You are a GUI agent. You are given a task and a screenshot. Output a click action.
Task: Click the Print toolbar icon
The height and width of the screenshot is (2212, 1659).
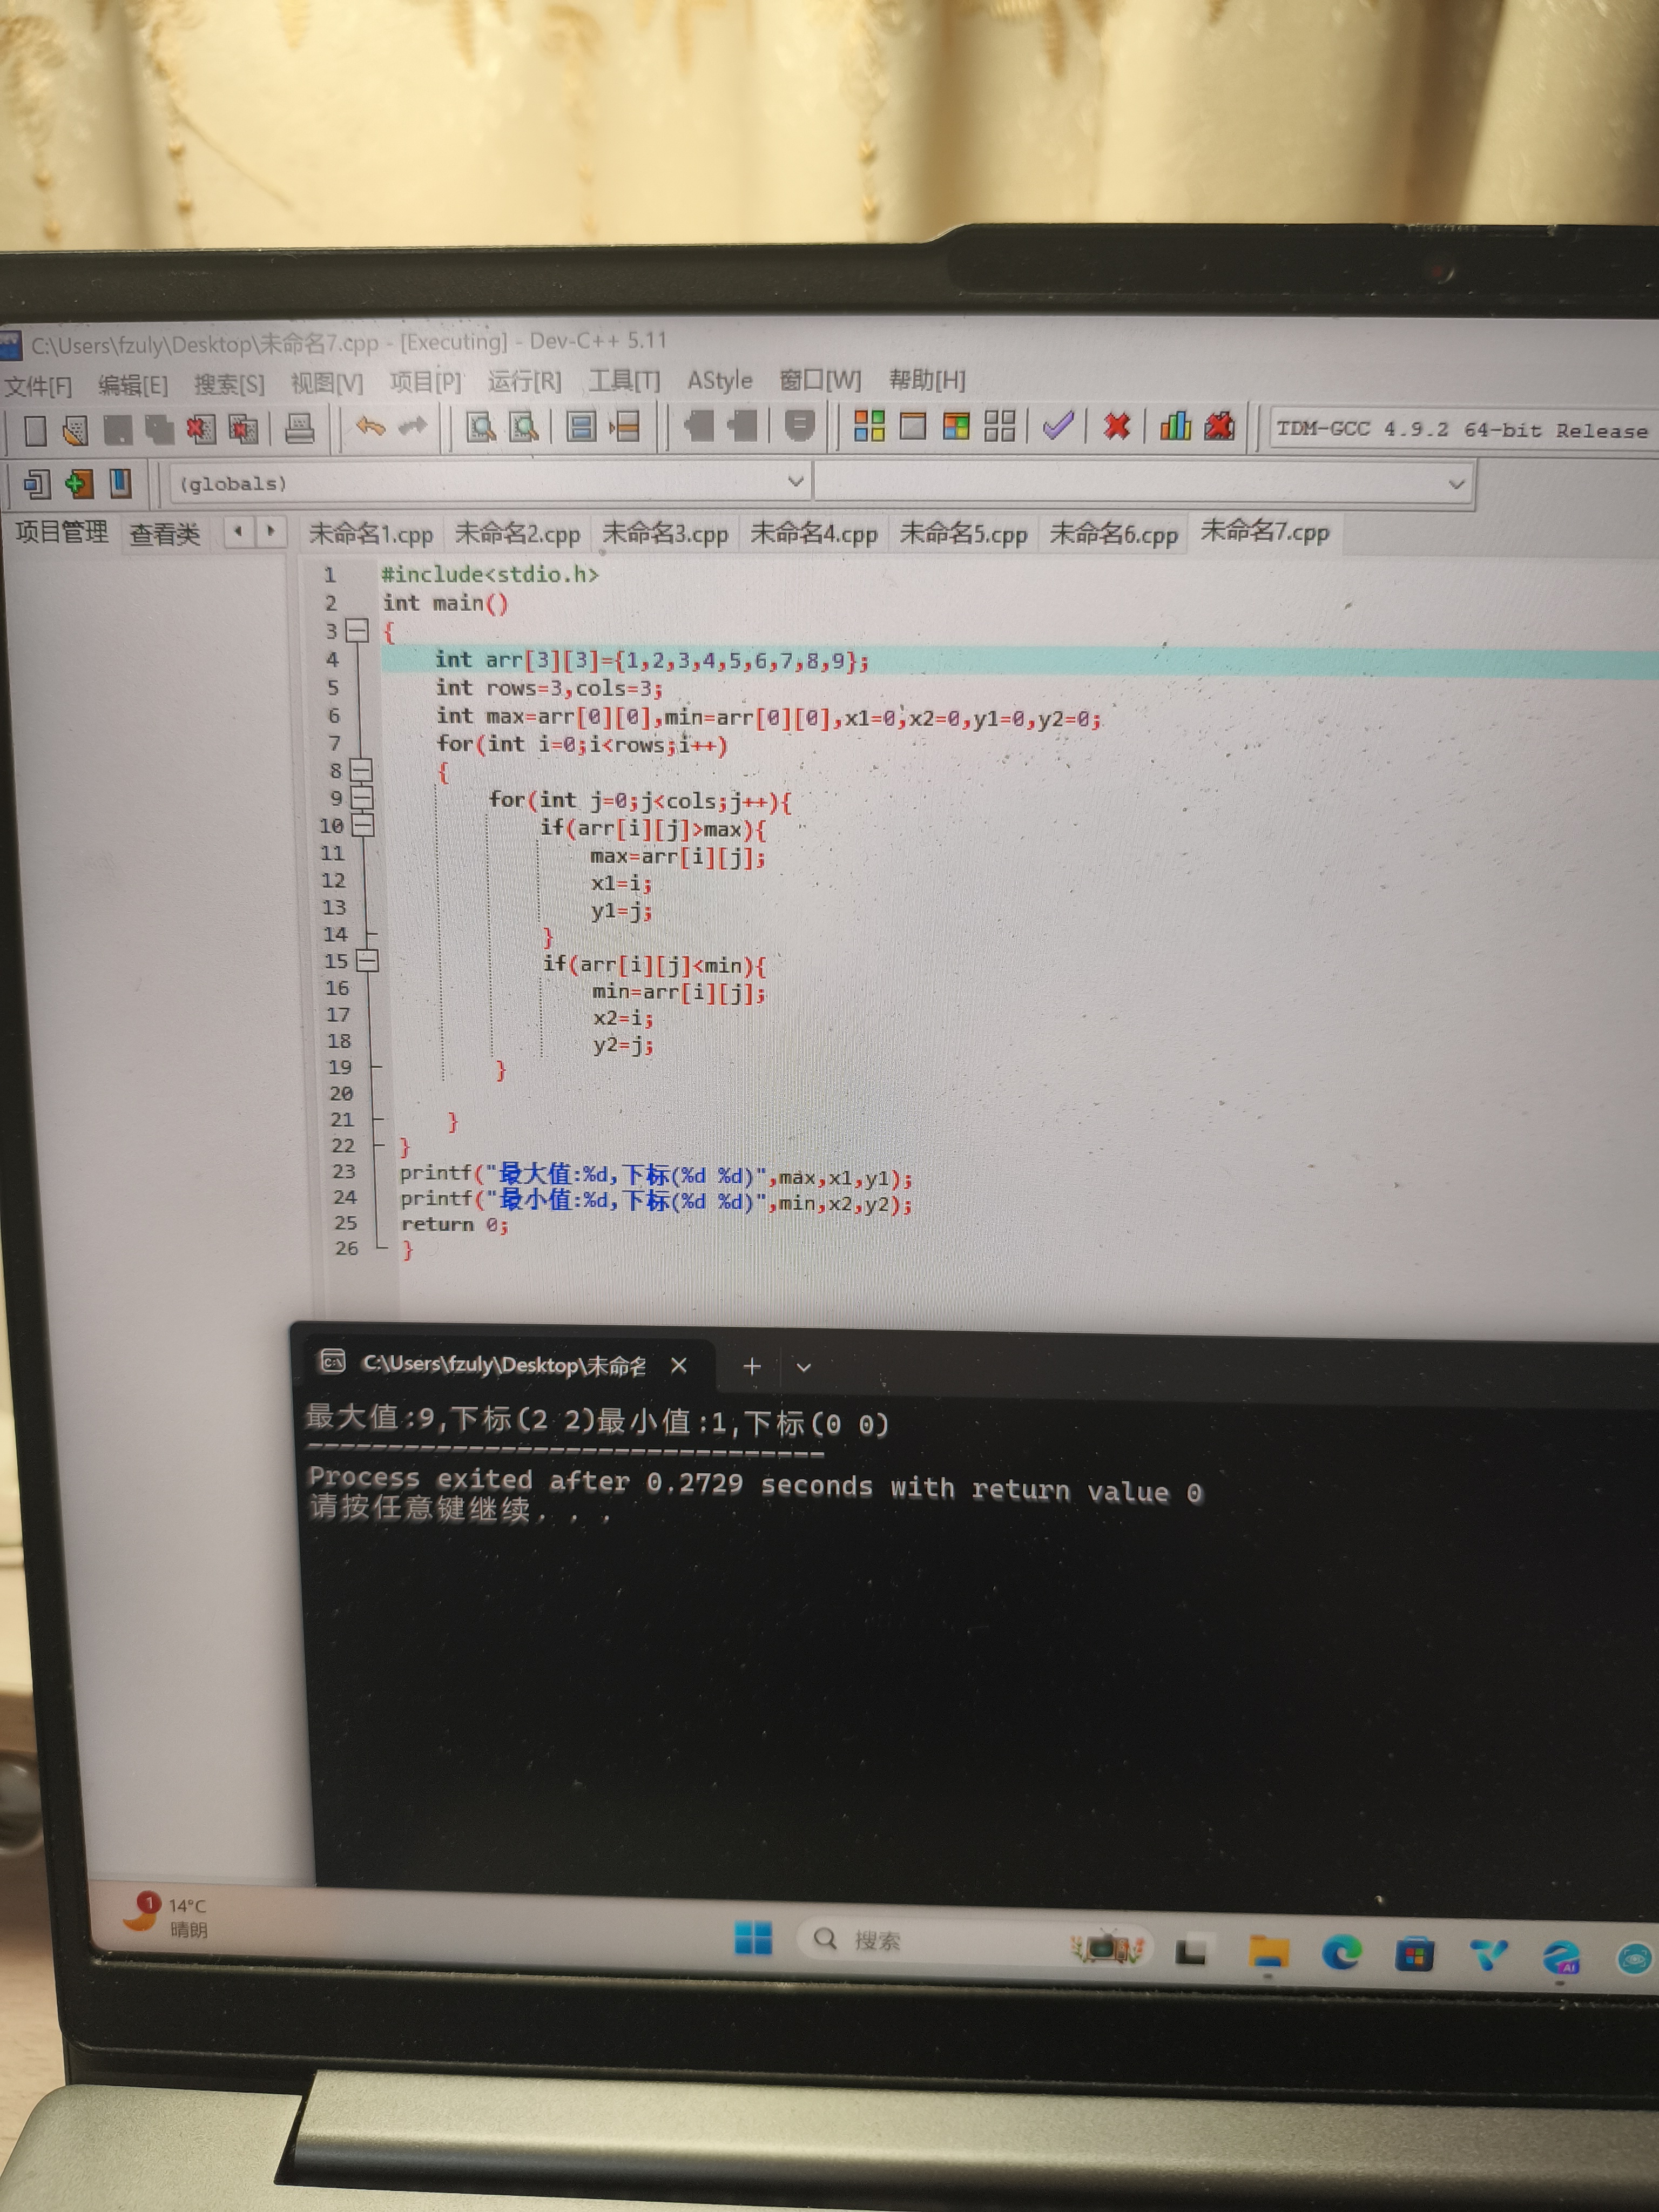299,429
